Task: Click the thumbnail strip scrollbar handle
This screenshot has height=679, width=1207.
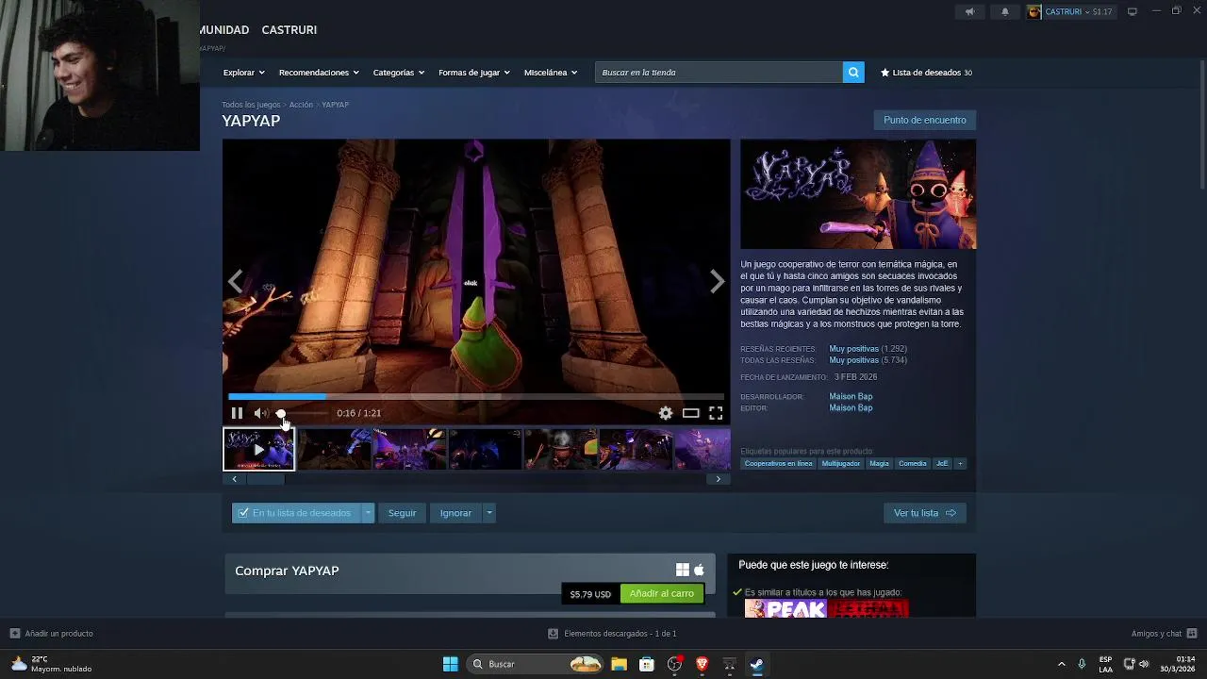Action: coord(265,479)
